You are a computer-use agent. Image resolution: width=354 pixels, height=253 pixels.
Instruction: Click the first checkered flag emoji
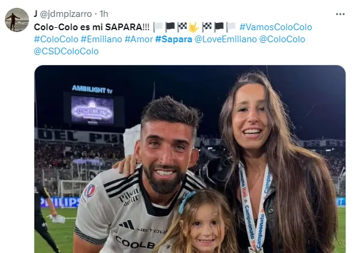click(182, 27)
